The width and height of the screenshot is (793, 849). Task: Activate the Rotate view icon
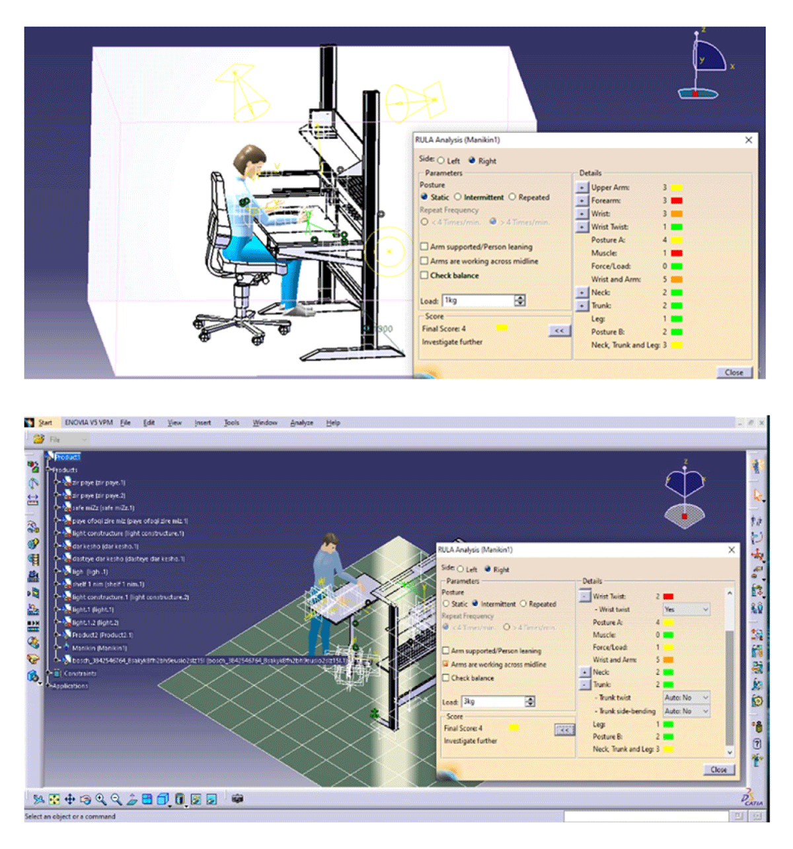click(85, 799)
